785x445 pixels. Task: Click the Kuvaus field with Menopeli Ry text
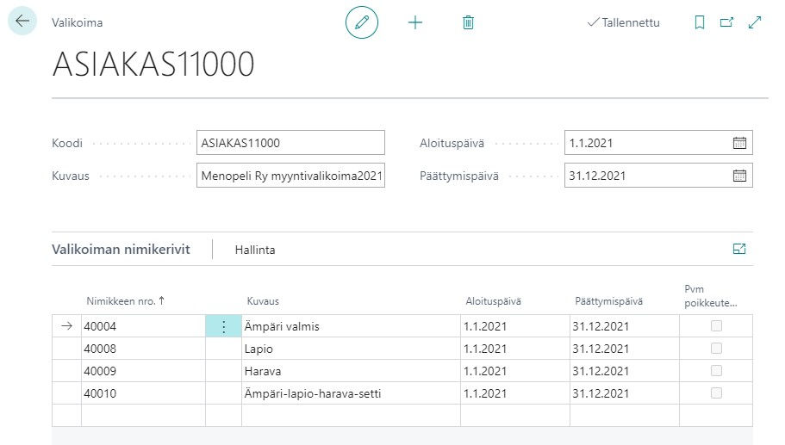point(290,176)
